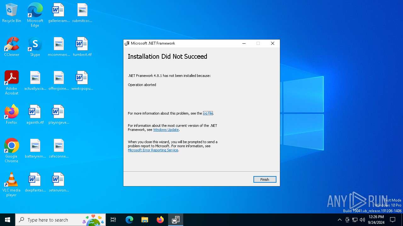The image size is (403, 226).
Task: Select the offersjoine image file icon
Action: [x=59, y=81]
